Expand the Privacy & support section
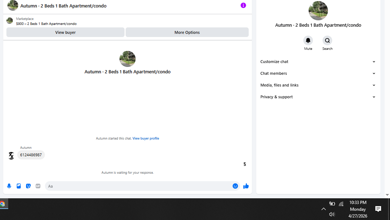390x220 pixels. (x=318, y=97)
